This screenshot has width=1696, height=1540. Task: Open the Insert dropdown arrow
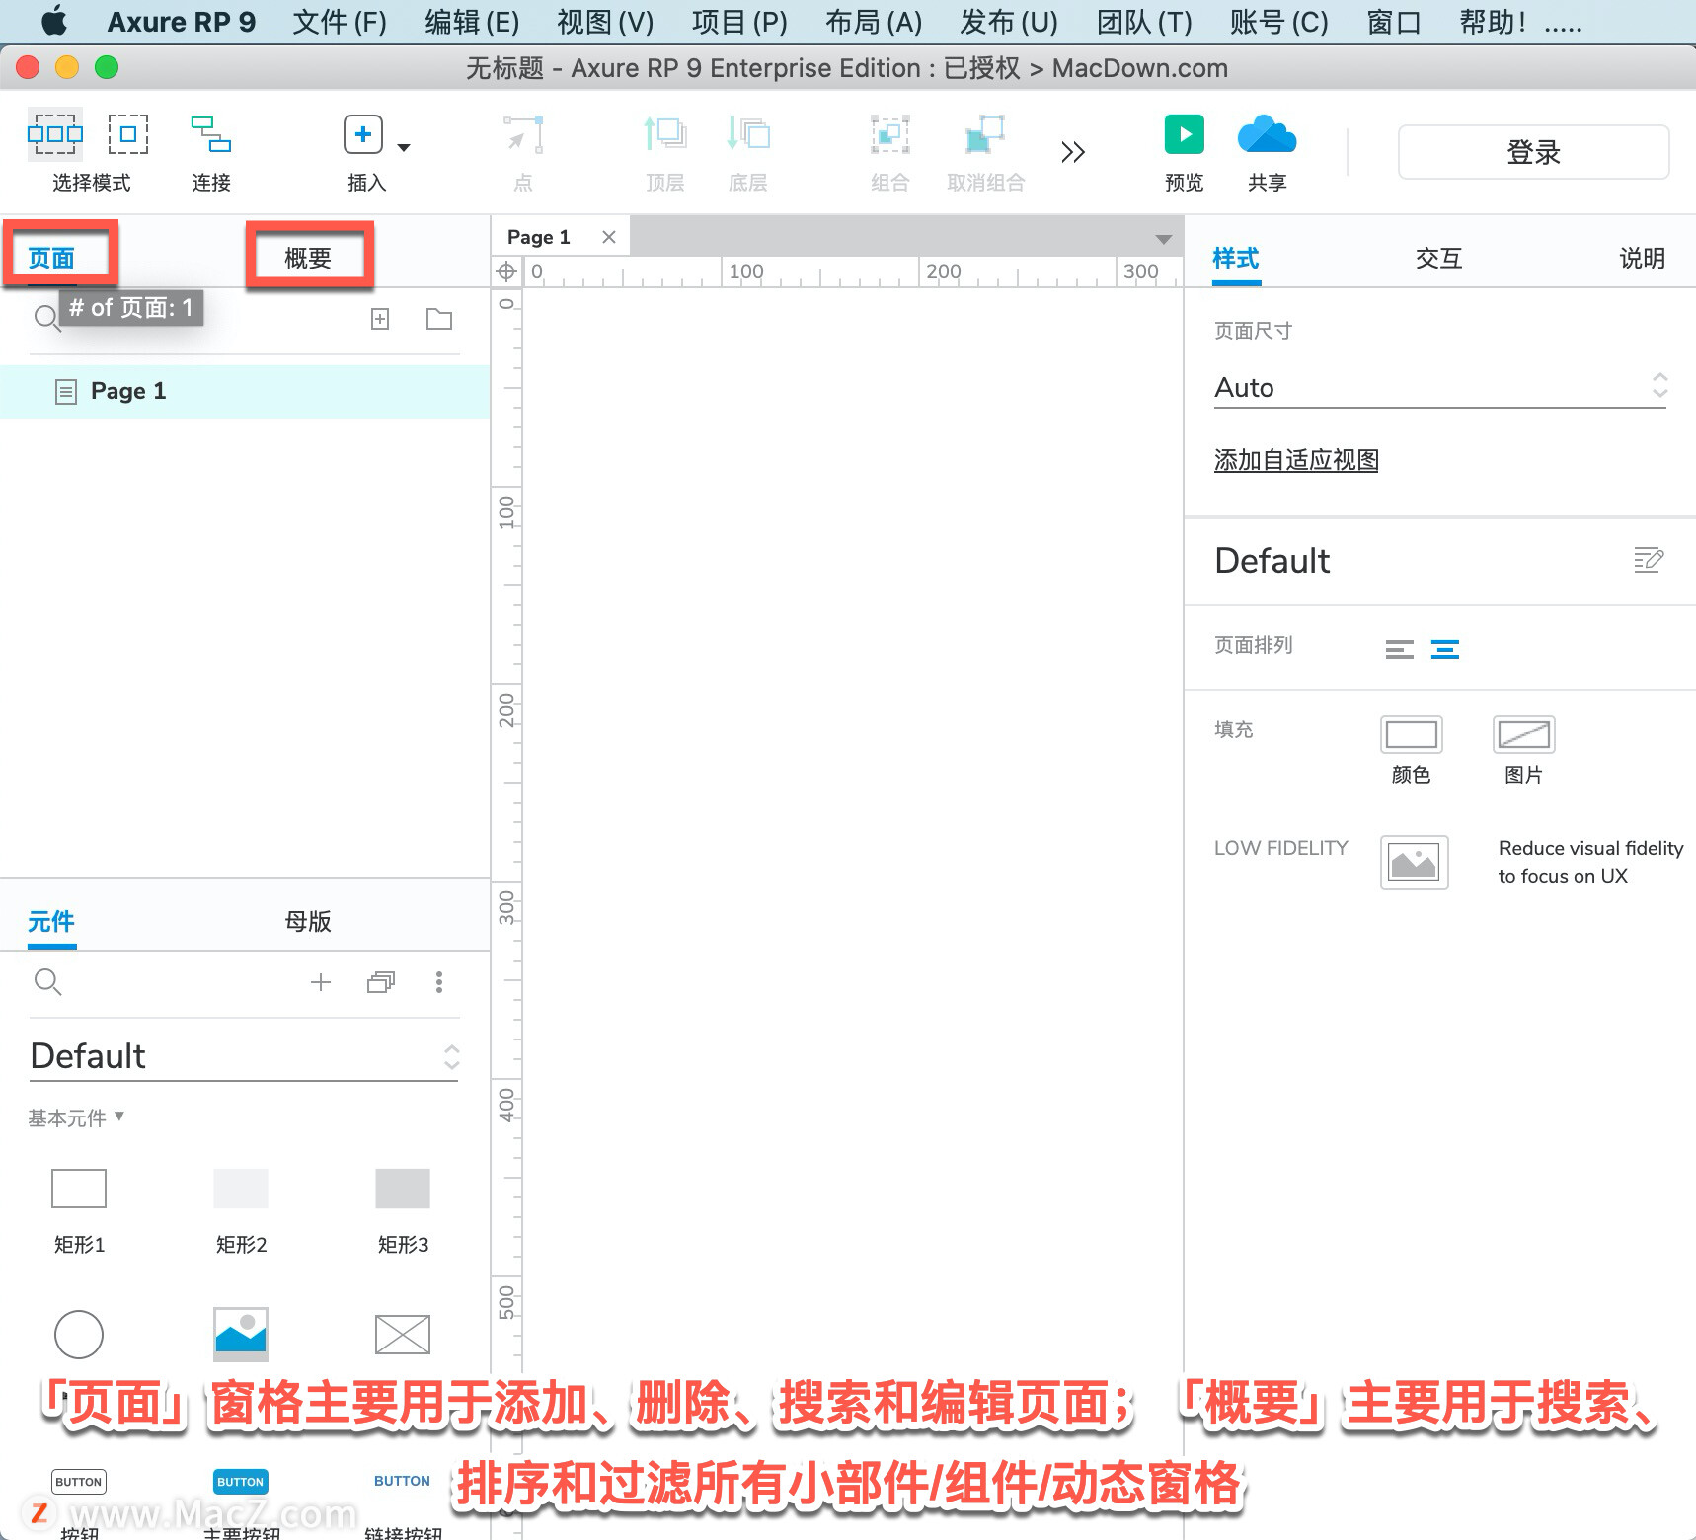click(x=404, y=147)
